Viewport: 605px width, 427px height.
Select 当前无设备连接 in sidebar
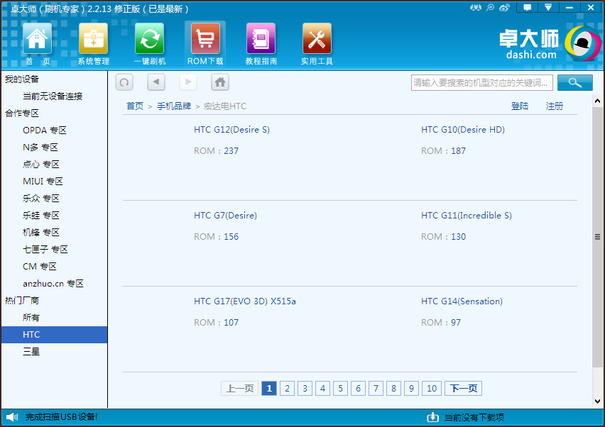click(x=55, y=96)
